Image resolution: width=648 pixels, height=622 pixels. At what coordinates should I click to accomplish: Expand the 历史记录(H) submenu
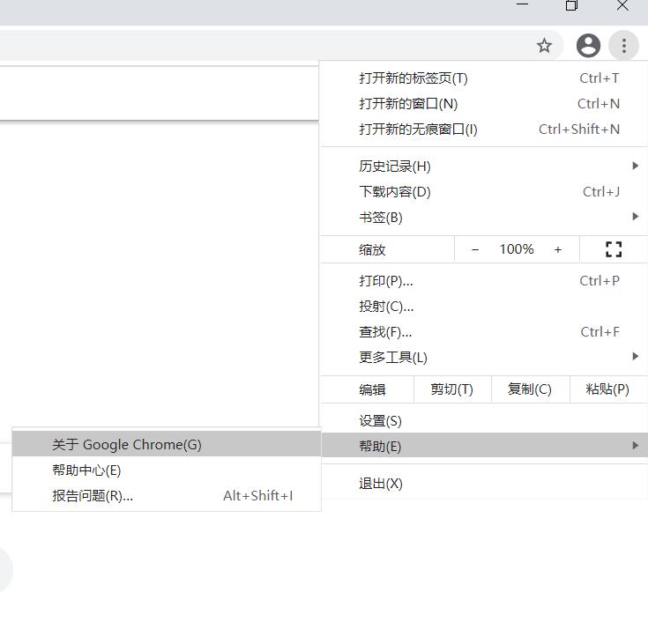(484, 166)
